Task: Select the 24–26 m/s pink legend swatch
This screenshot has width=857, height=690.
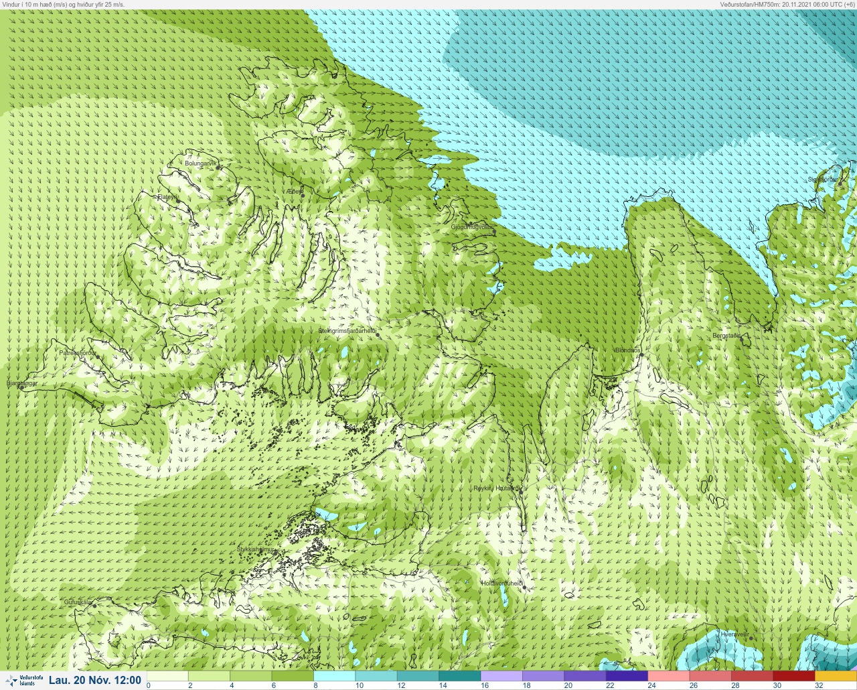Action: tap(669, 676)
